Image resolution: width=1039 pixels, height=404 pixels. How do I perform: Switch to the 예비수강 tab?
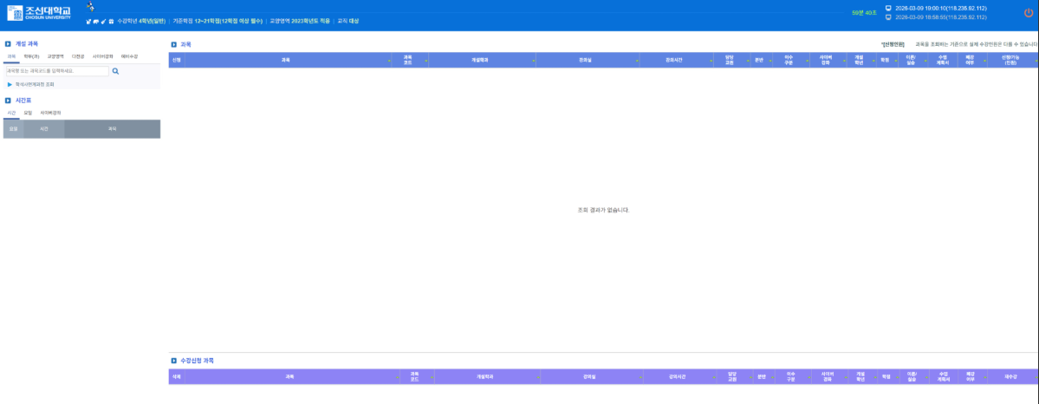[x=129, y=56]
